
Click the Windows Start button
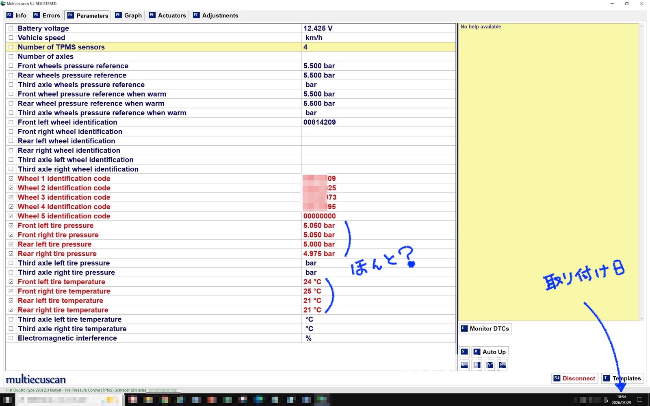7,400
